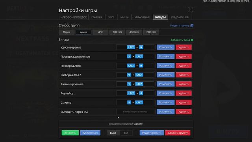Select the ДПС НСК group
The width and height of the screenshot is (252, 142).
coord(117,32)
